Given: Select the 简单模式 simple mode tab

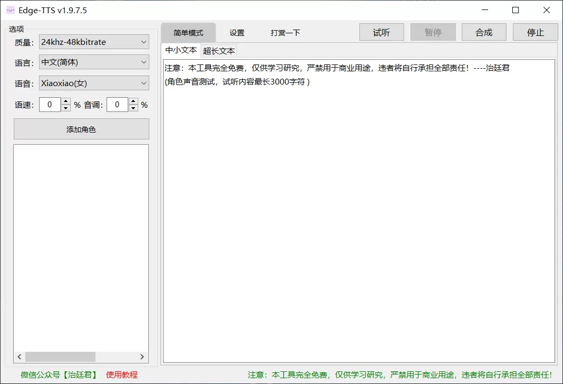Looking at the screenshot, I should tap(189, 32).
